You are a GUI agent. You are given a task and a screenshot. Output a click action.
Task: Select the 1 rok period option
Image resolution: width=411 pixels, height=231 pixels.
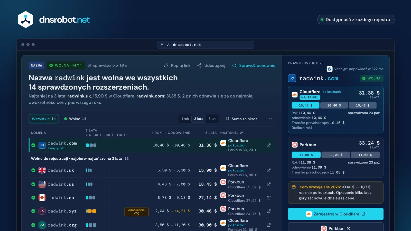coord(185,119)
